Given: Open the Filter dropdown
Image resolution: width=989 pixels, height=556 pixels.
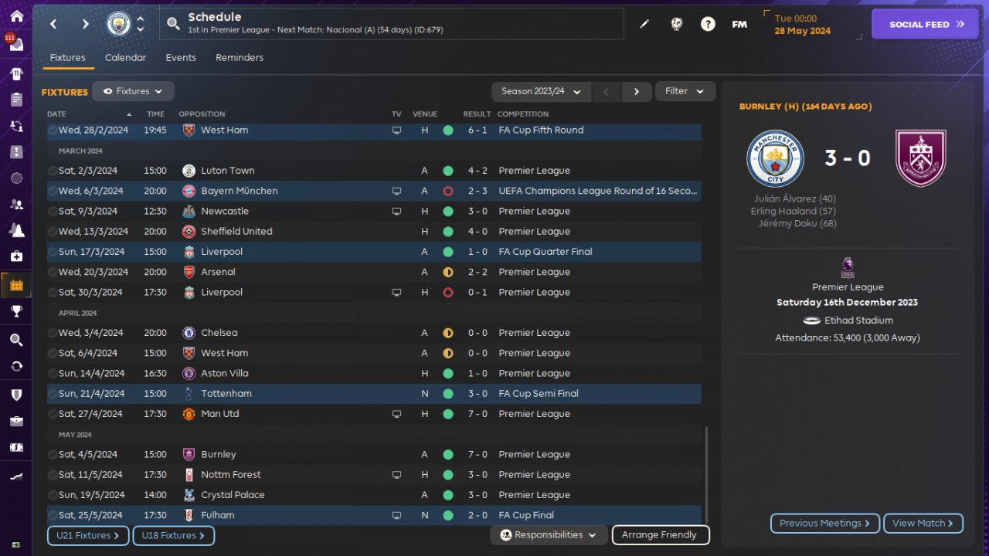Looking at the screenshot, I should point(685,91).
